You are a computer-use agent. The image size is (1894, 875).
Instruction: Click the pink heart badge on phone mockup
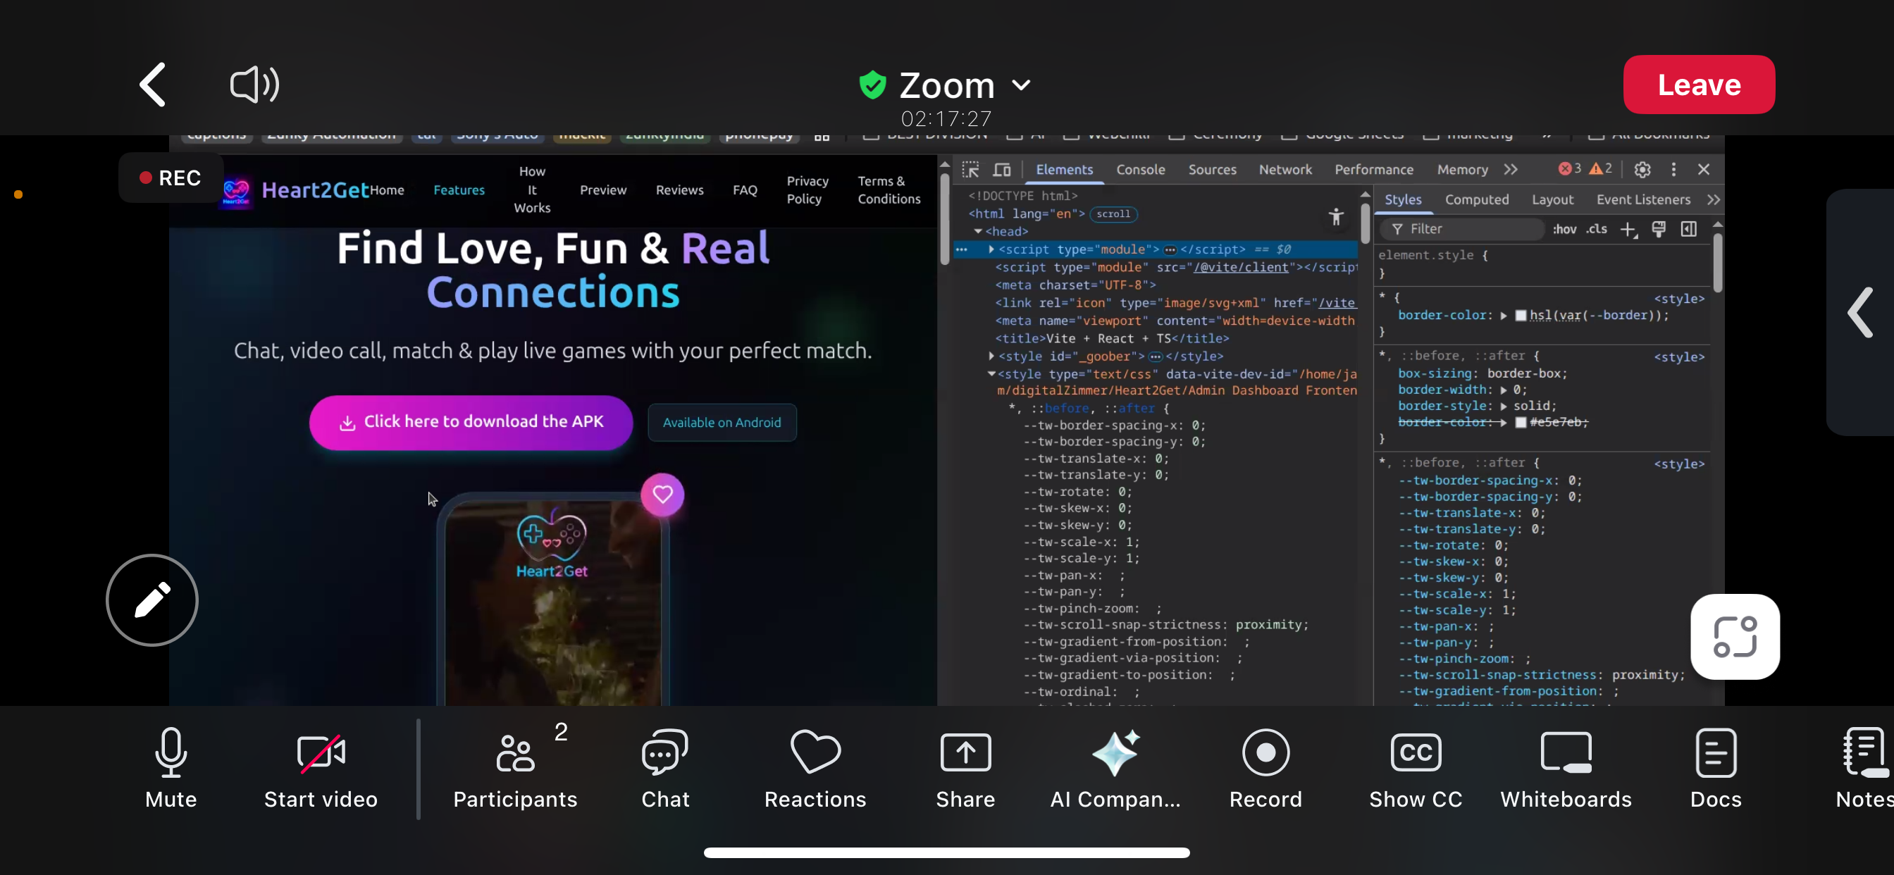point(662,494)
